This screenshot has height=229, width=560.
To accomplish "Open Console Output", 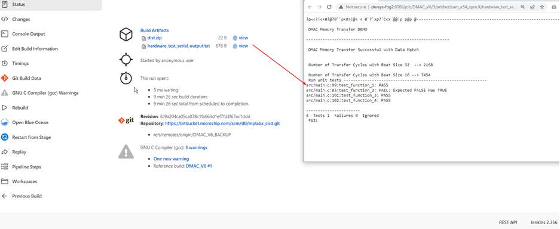I will 29,34.
